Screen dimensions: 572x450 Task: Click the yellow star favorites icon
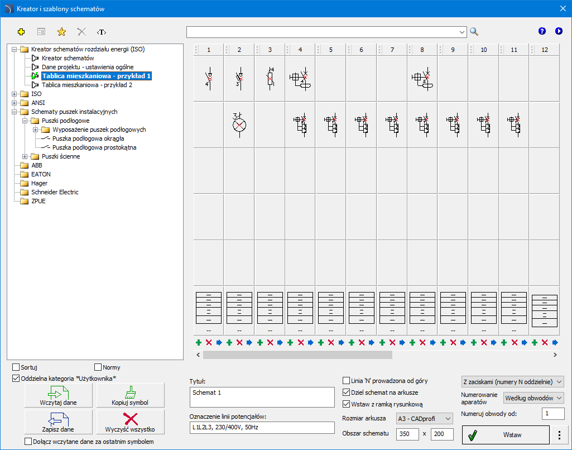tap(61, 32)
